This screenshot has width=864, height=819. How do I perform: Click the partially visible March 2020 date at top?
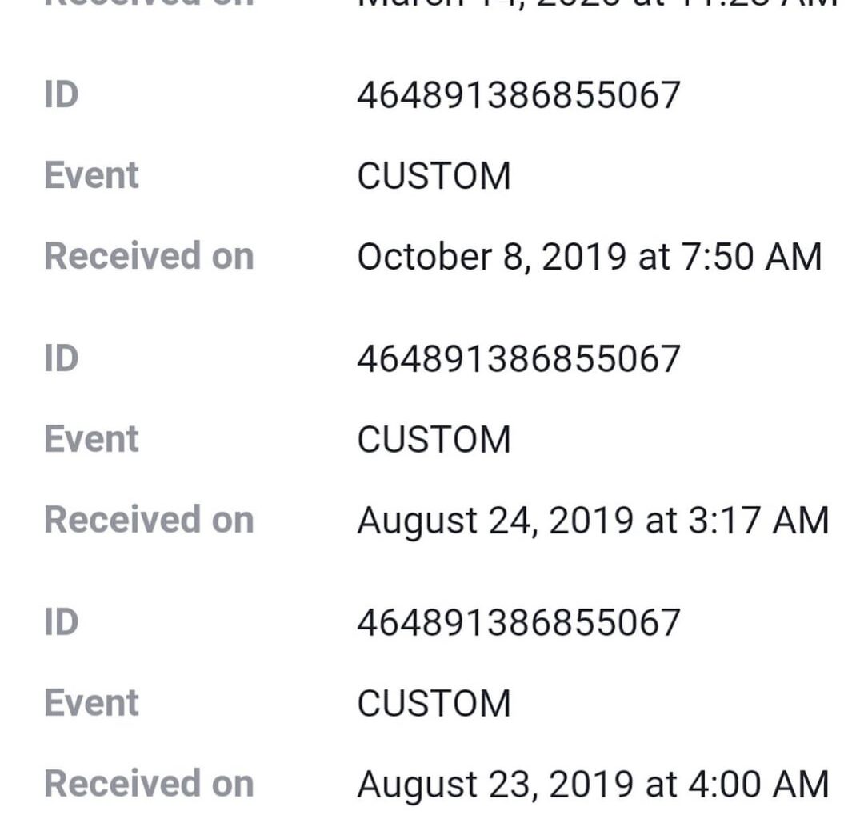pyautogui.click(x=596, y=3)
